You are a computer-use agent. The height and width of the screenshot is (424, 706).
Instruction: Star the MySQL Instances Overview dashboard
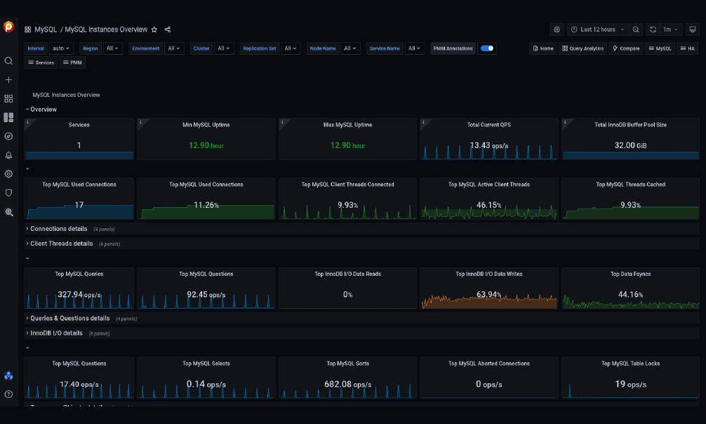pos(154,29)
